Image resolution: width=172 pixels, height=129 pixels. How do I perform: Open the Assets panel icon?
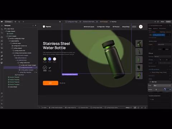[x=2, y=48]
